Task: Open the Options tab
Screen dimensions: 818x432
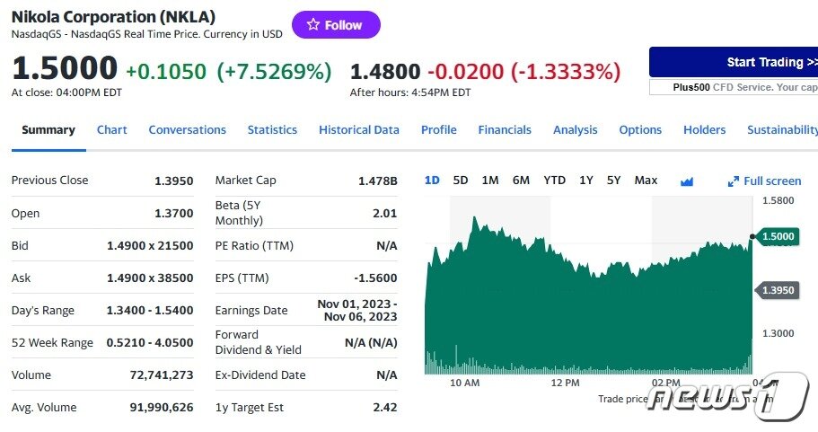Action: (x=640, y=130)
